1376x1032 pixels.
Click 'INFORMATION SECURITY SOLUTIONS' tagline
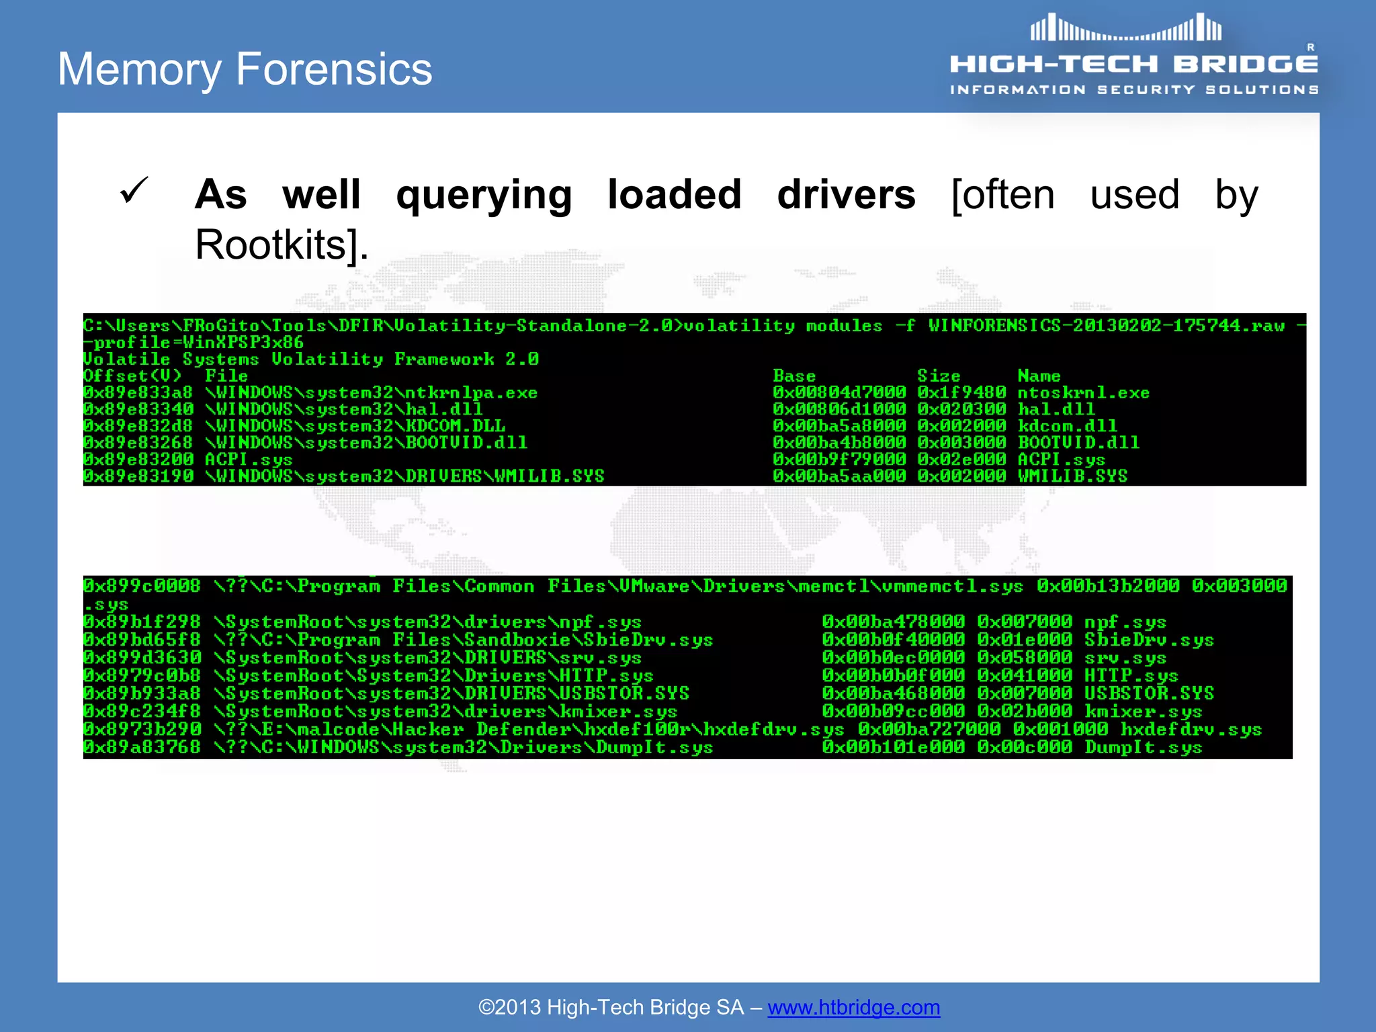click(1134, 89)
